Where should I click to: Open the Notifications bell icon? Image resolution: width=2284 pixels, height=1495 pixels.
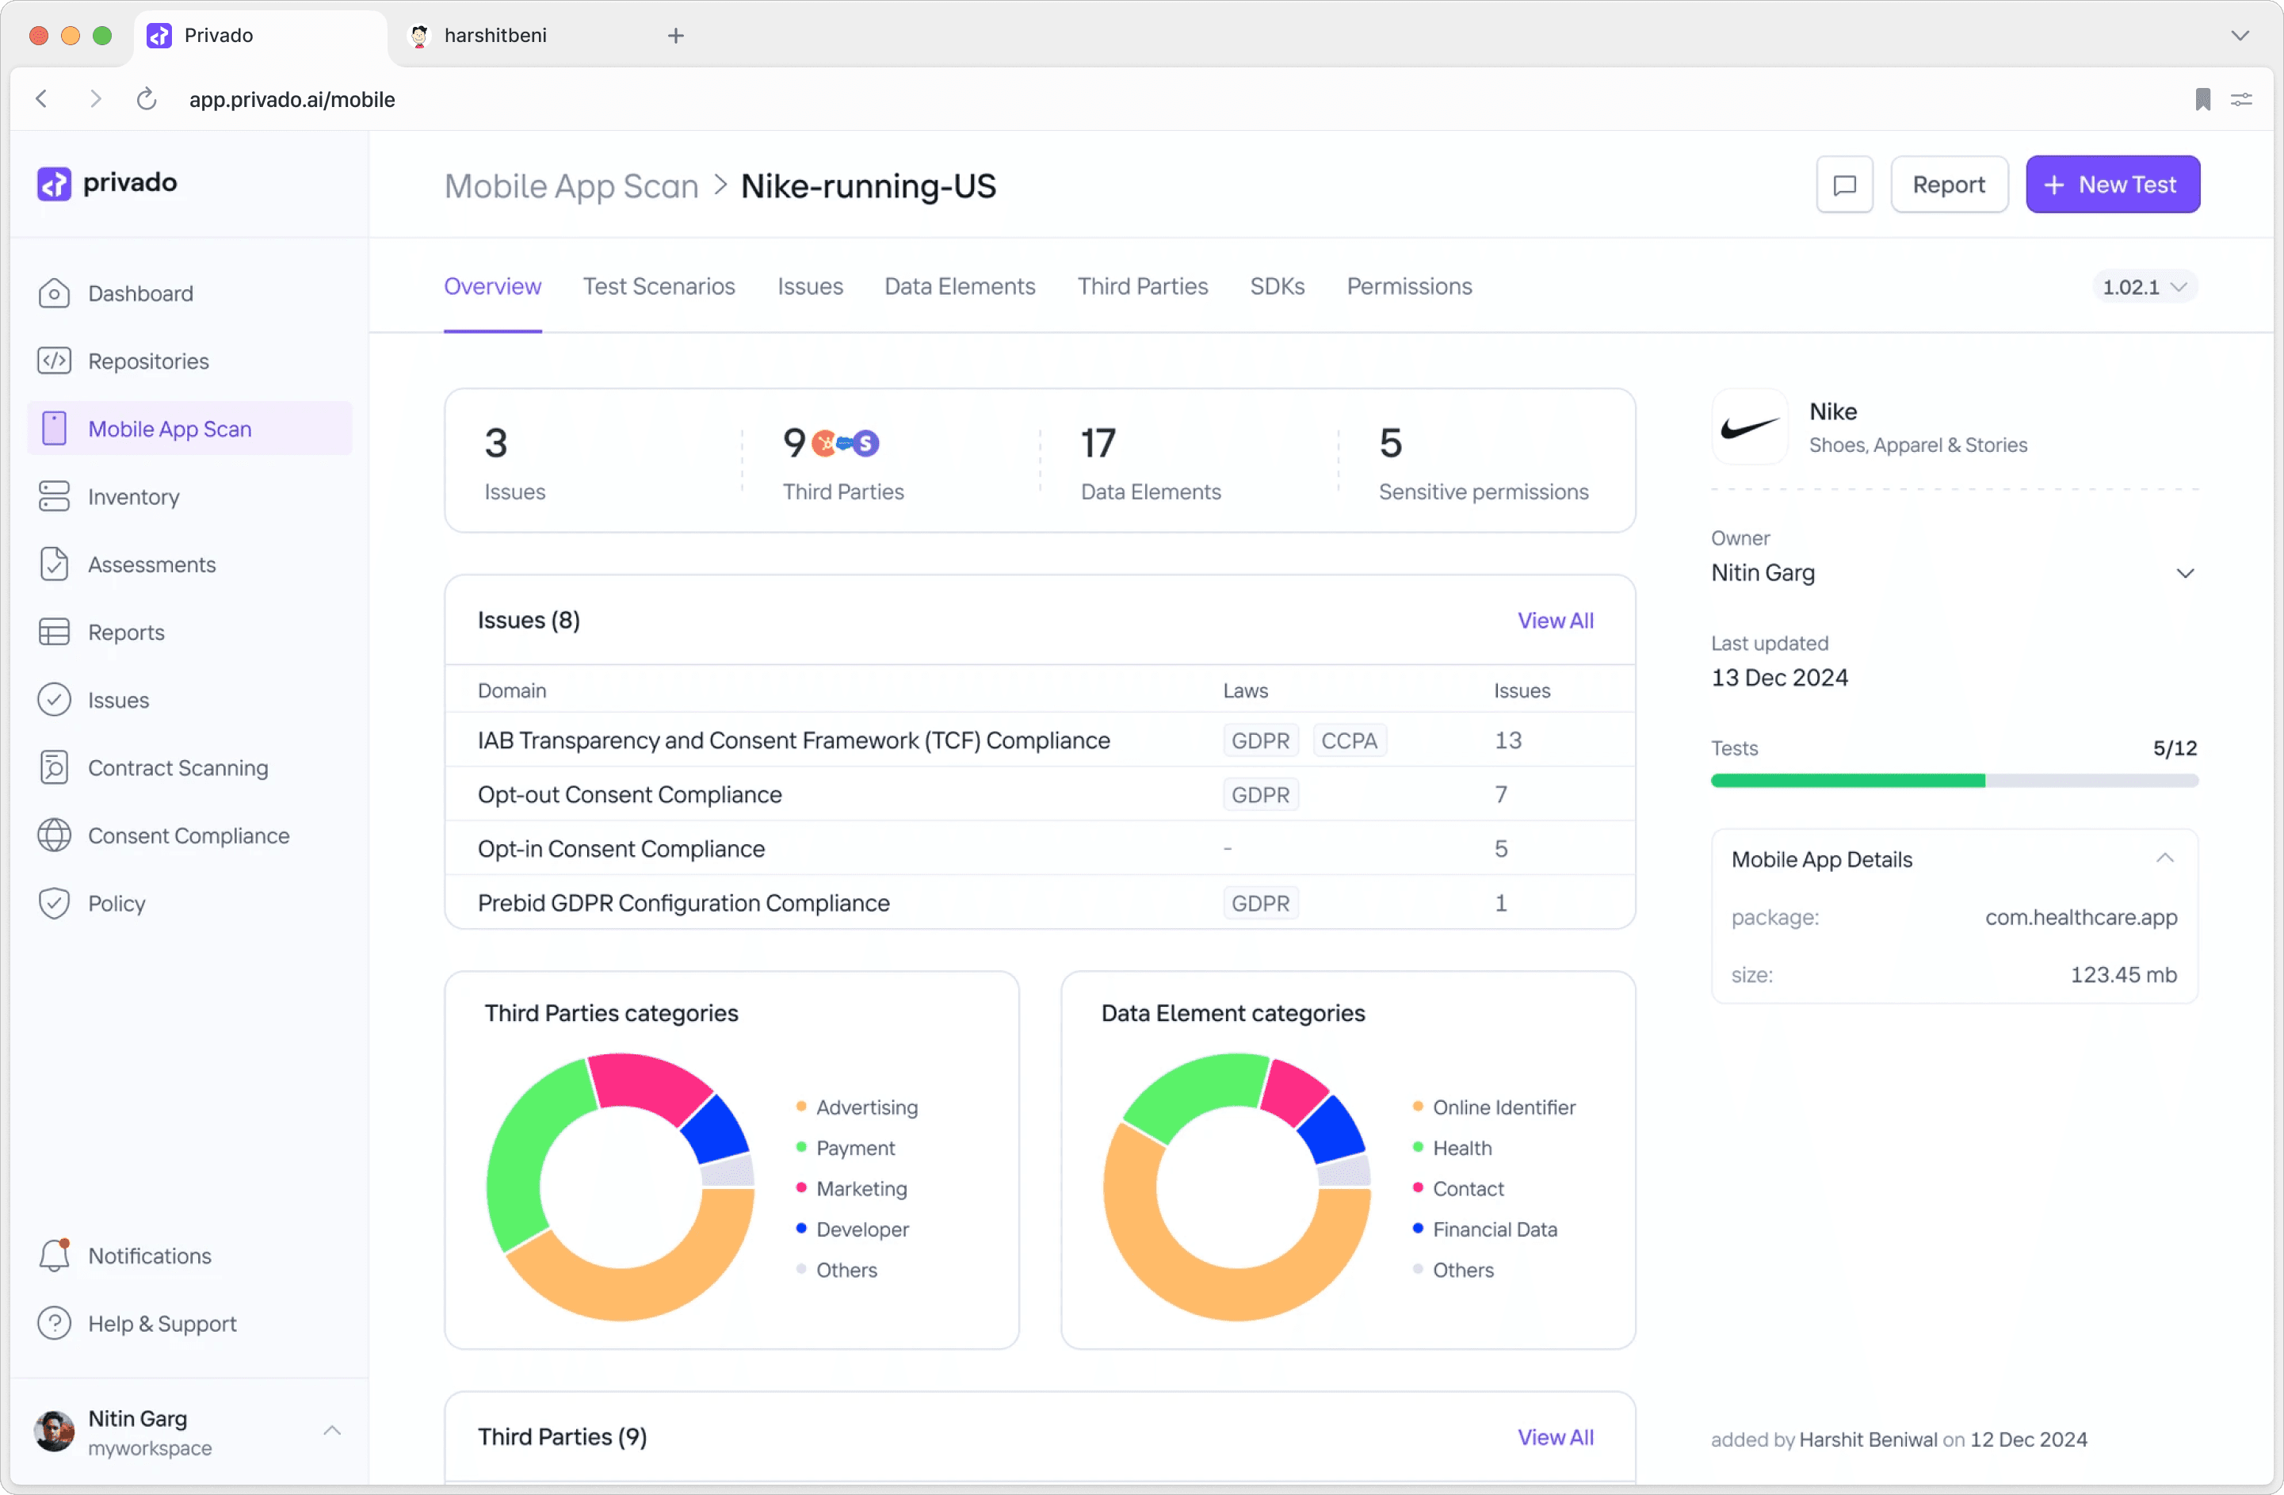coord(54,1256)
